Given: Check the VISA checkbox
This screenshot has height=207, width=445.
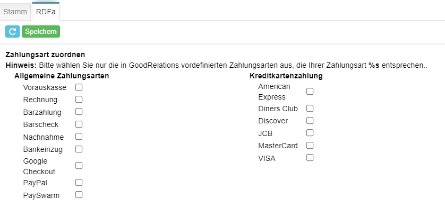Looking at the screenshot, I should [x=310, y=158].
